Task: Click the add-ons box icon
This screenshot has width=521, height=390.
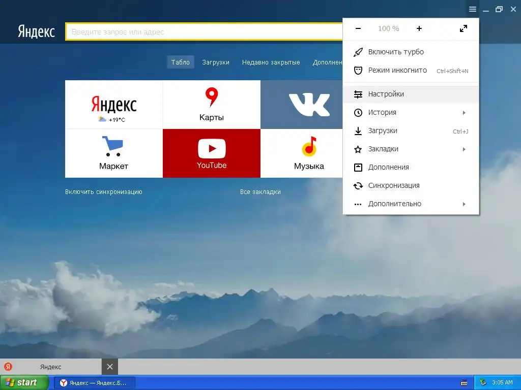Action: [x=358, y=168]
